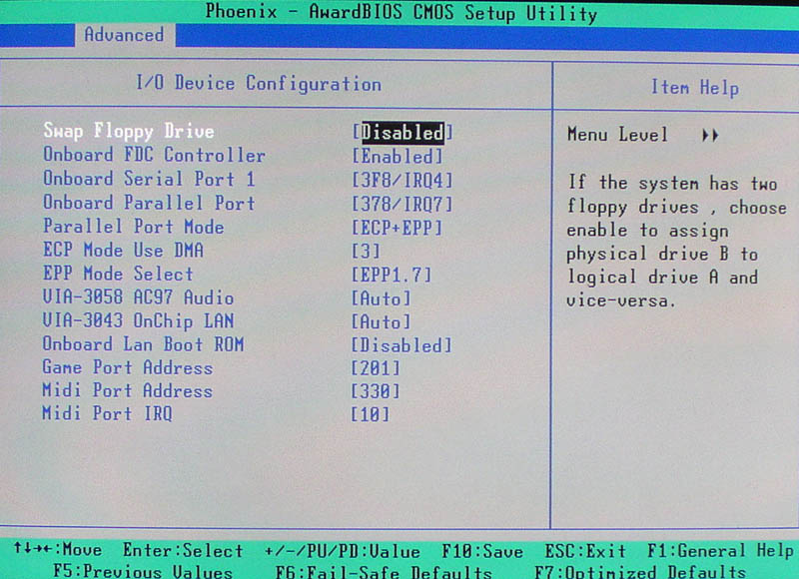The image size is (799, 579).
Task: Click the F10:Save hint
Action: [482, 551]
